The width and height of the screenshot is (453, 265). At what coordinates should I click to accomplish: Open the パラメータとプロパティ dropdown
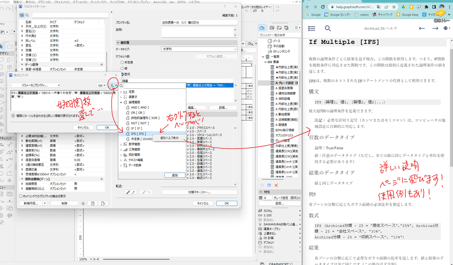35,86
